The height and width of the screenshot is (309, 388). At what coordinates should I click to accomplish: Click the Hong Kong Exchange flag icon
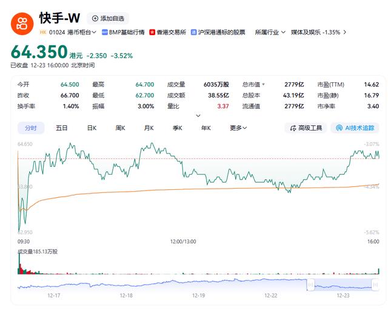click(152, 32)
